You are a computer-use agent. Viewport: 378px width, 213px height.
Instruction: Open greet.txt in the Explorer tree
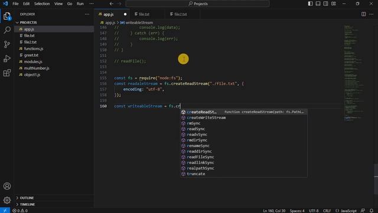coord(54,55)
